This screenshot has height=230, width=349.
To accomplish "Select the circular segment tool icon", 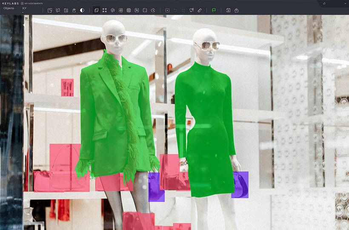I will tap(113, 10).
